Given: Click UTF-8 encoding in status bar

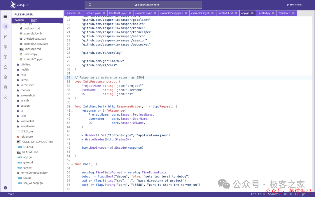Looking at the screenshot, I should (x=288, y=194).
